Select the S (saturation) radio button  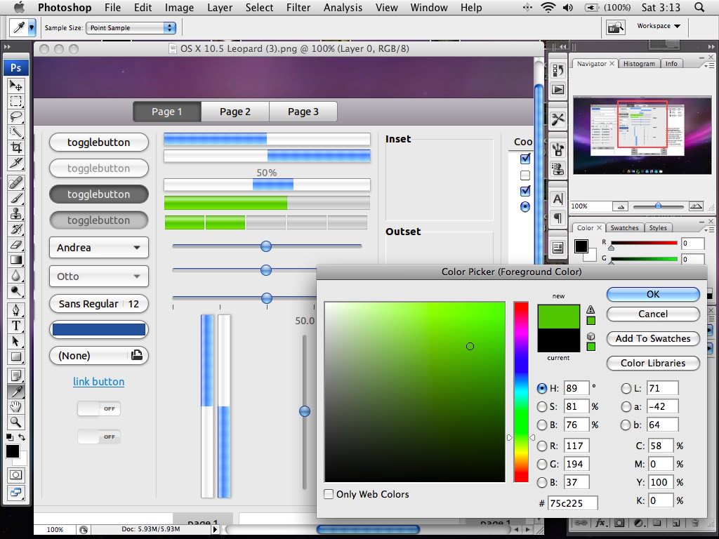542,406
